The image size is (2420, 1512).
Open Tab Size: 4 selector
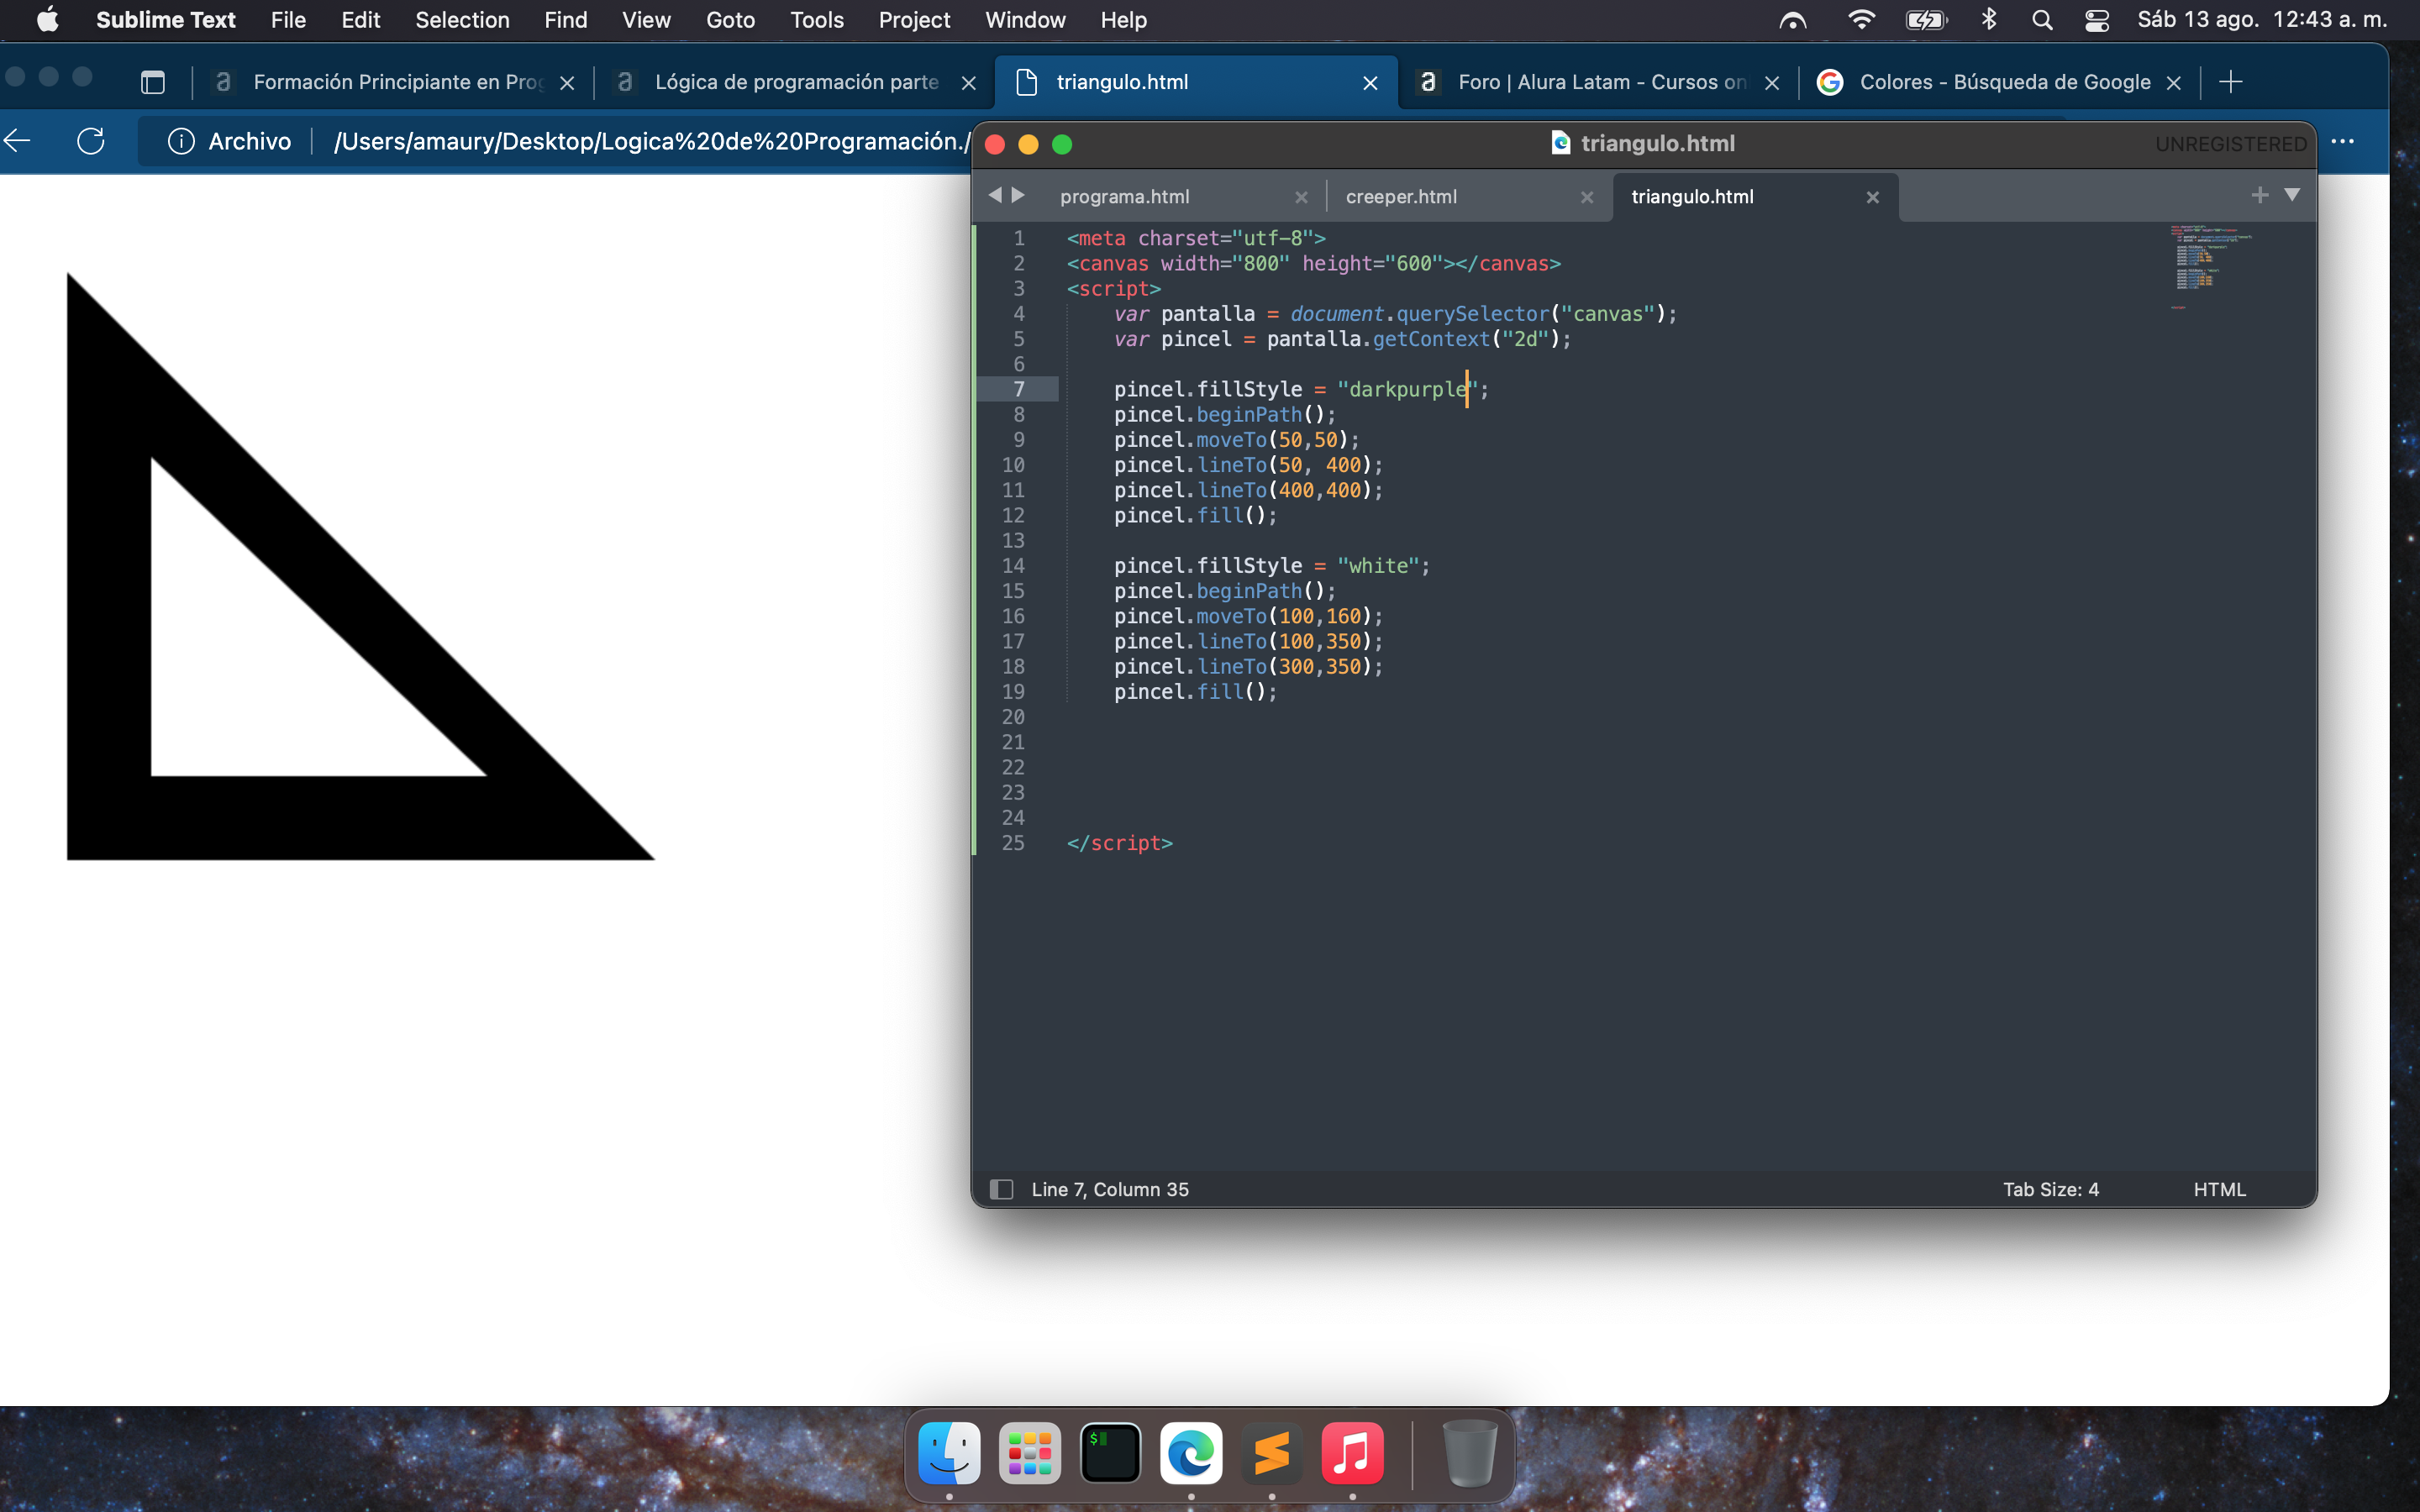tap(2050, 1189)
